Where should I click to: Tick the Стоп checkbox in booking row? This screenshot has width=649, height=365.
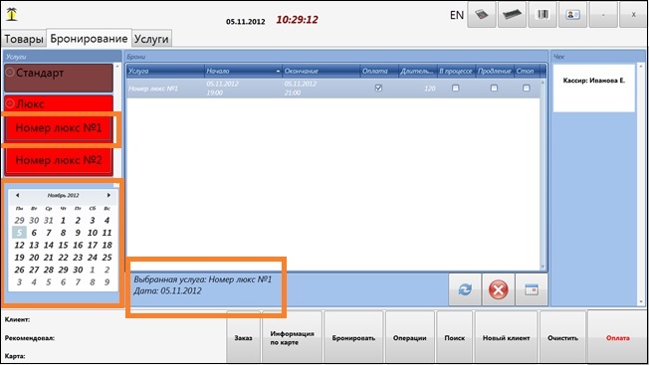click(527, 88)
